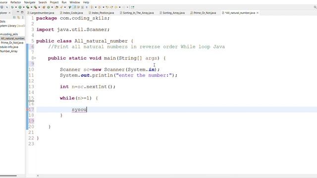The height and width of the screenshot is (178, 317).
Task: Select All_natural_number file in explorer
Action: 12,39
